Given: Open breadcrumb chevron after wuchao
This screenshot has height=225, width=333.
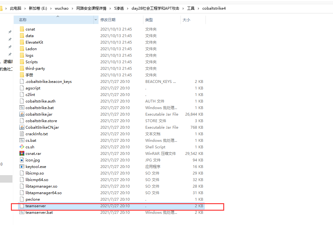Looking at the screenshot, I should [x=72, y=8].
